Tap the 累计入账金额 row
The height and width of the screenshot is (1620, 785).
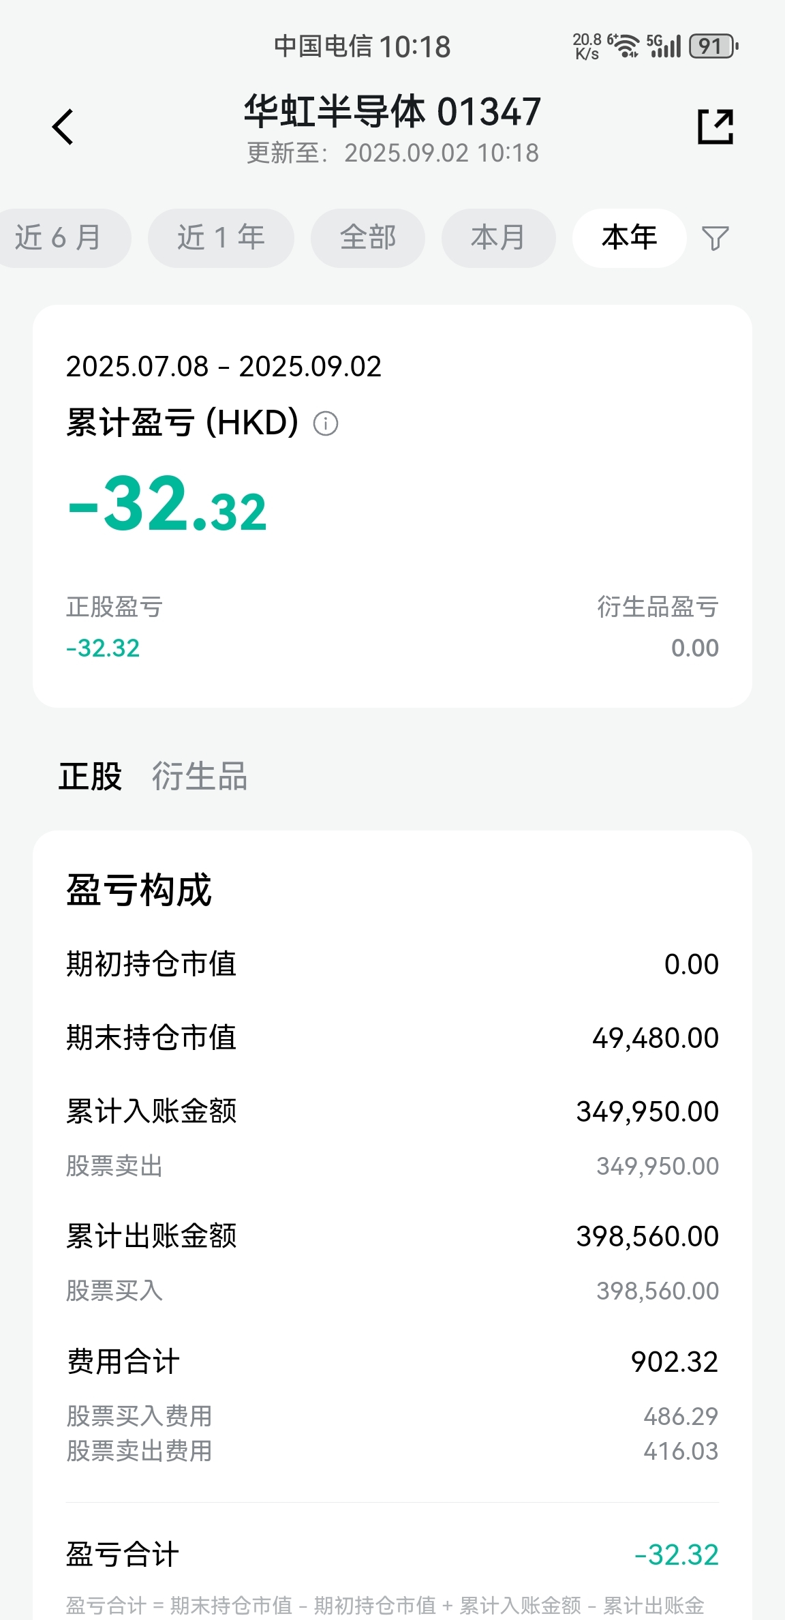click(392, 1111)
